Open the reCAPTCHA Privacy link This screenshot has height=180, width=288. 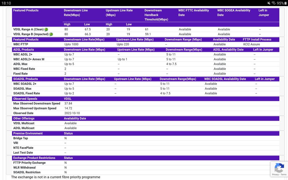click(275, 175)
